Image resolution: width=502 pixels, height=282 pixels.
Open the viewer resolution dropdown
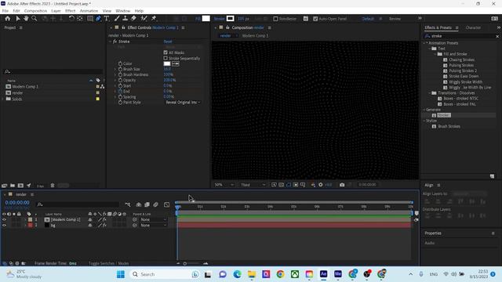(x=253, y=185)
